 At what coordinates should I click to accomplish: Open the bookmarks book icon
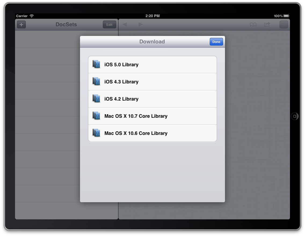(x=253, y=25)
